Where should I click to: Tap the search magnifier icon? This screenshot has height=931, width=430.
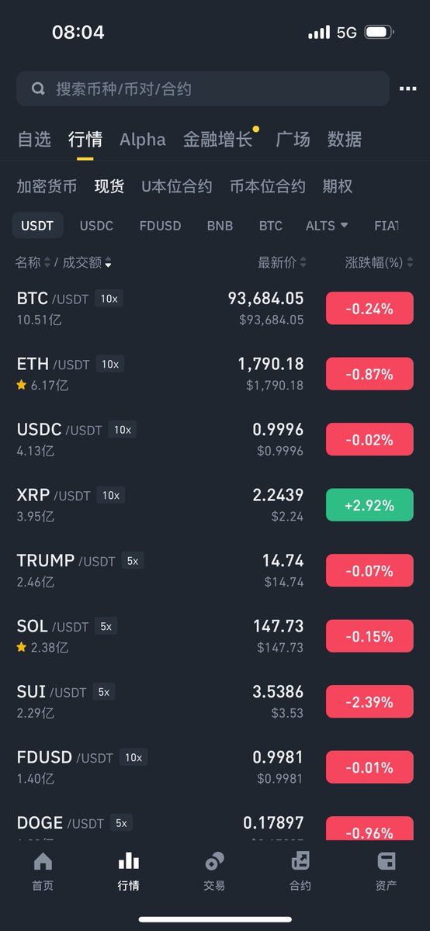point(38,89)
